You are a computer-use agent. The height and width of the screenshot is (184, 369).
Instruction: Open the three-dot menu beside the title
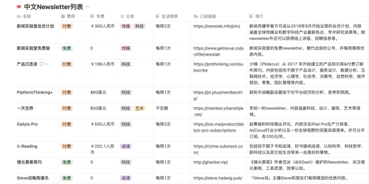click(88, 7)
